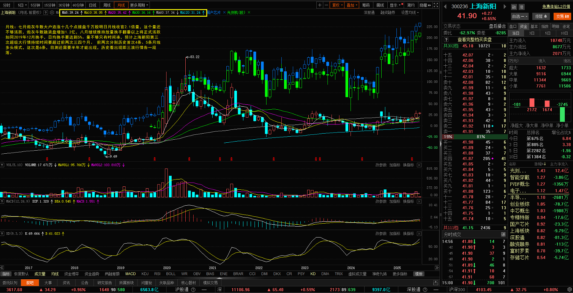Click 恢复默认 restore defaults button
Viewport: 573px width, 293px height.
21,274
